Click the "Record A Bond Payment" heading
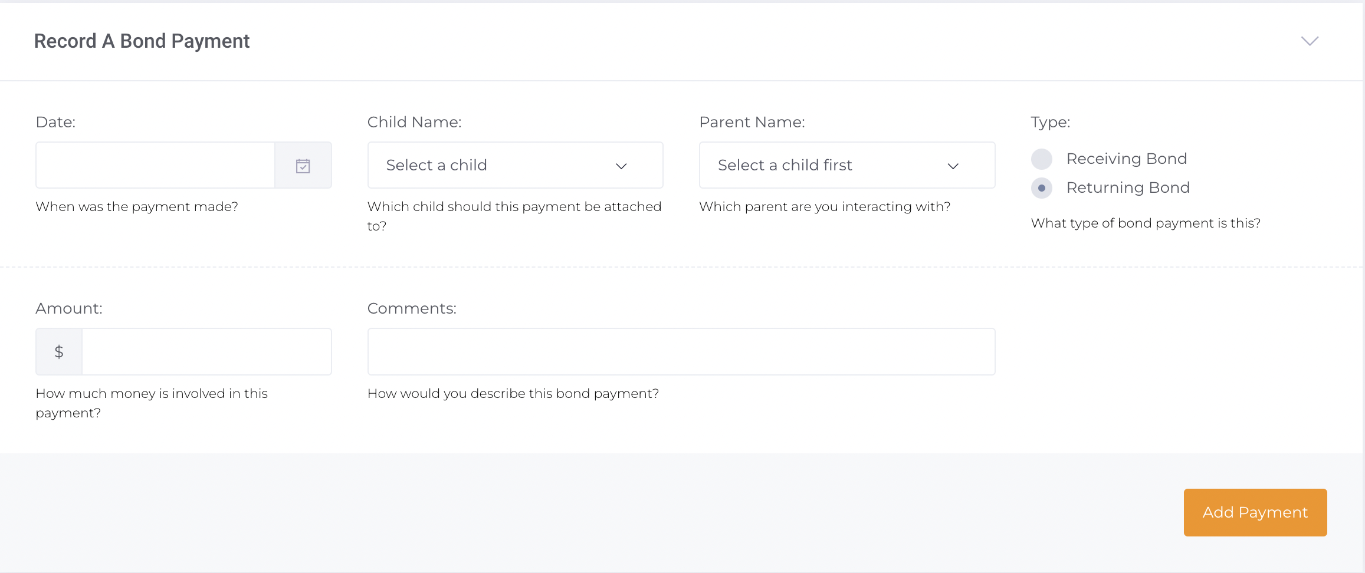Screen dimensions: 1365x573 point(142,41)
